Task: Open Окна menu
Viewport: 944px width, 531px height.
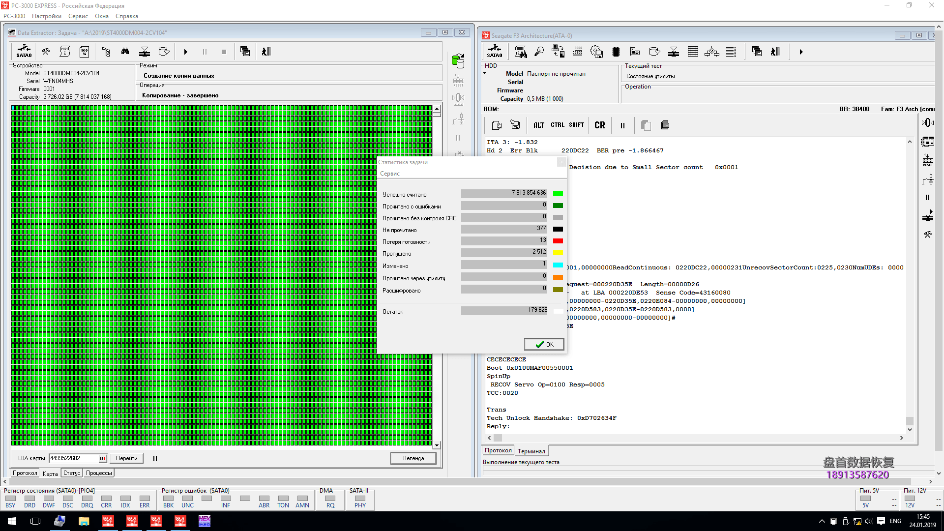Action: [102, 16]
